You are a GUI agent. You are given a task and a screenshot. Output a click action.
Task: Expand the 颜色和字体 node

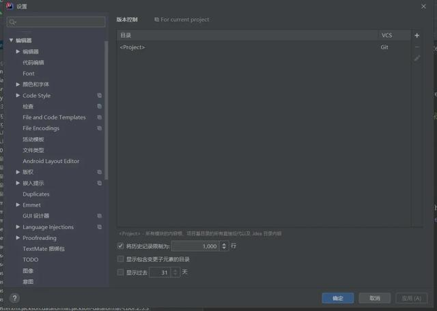click(x=18, y=85)
